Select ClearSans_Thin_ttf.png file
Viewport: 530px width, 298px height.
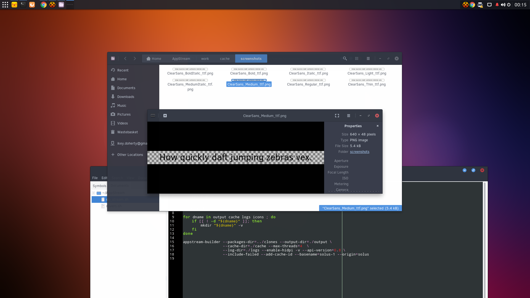[367, 83]
